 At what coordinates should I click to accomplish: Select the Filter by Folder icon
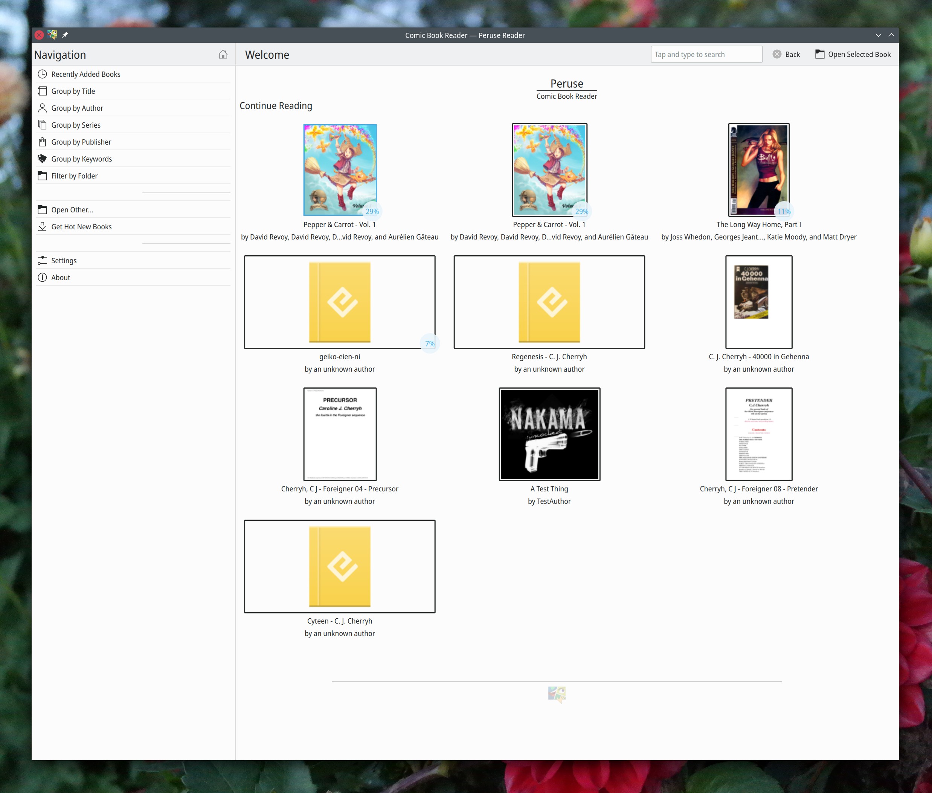tap(43, 175)
